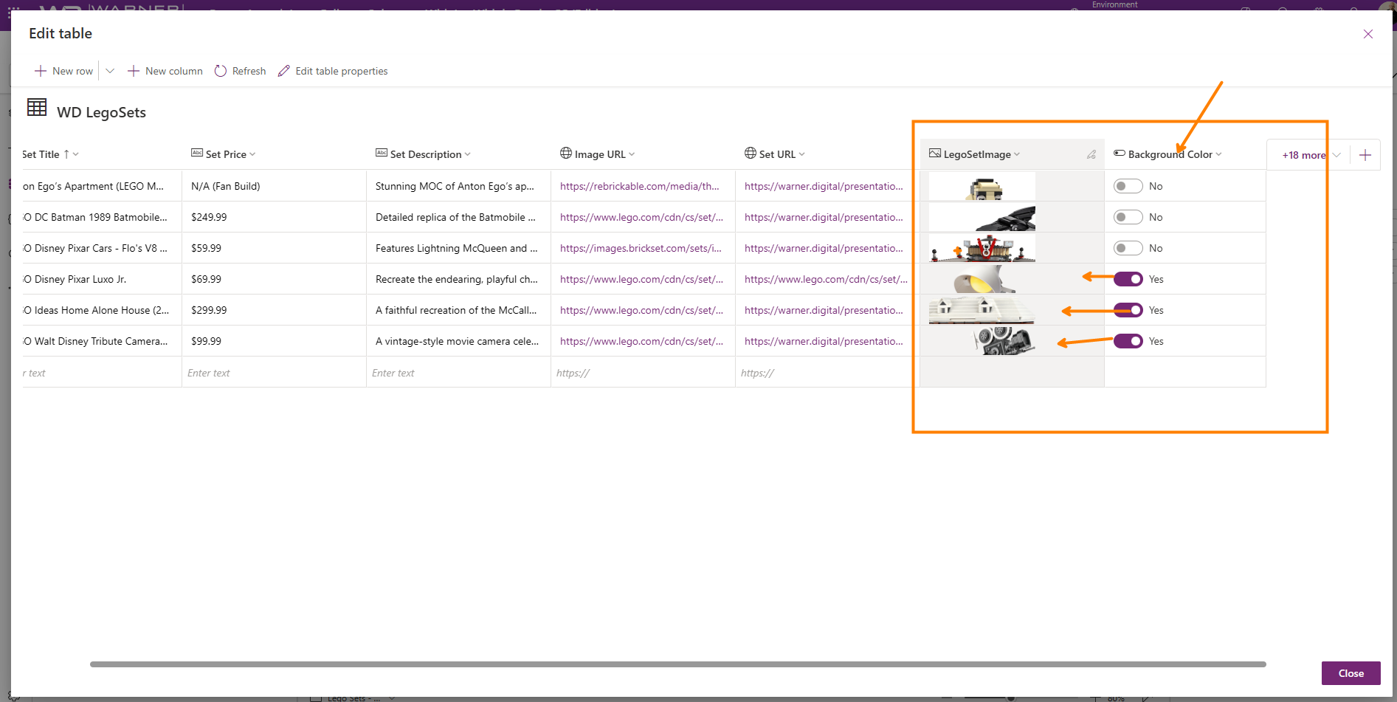Image resolution: width=1397 pixels, height=702 pixels.
Task: Select Batmobile image thumbnail
Action: coord(982,217)
